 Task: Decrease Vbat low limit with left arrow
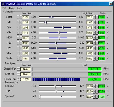18,53
